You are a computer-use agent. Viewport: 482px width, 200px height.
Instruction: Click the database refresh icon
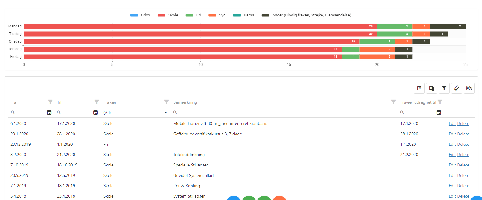469,88
